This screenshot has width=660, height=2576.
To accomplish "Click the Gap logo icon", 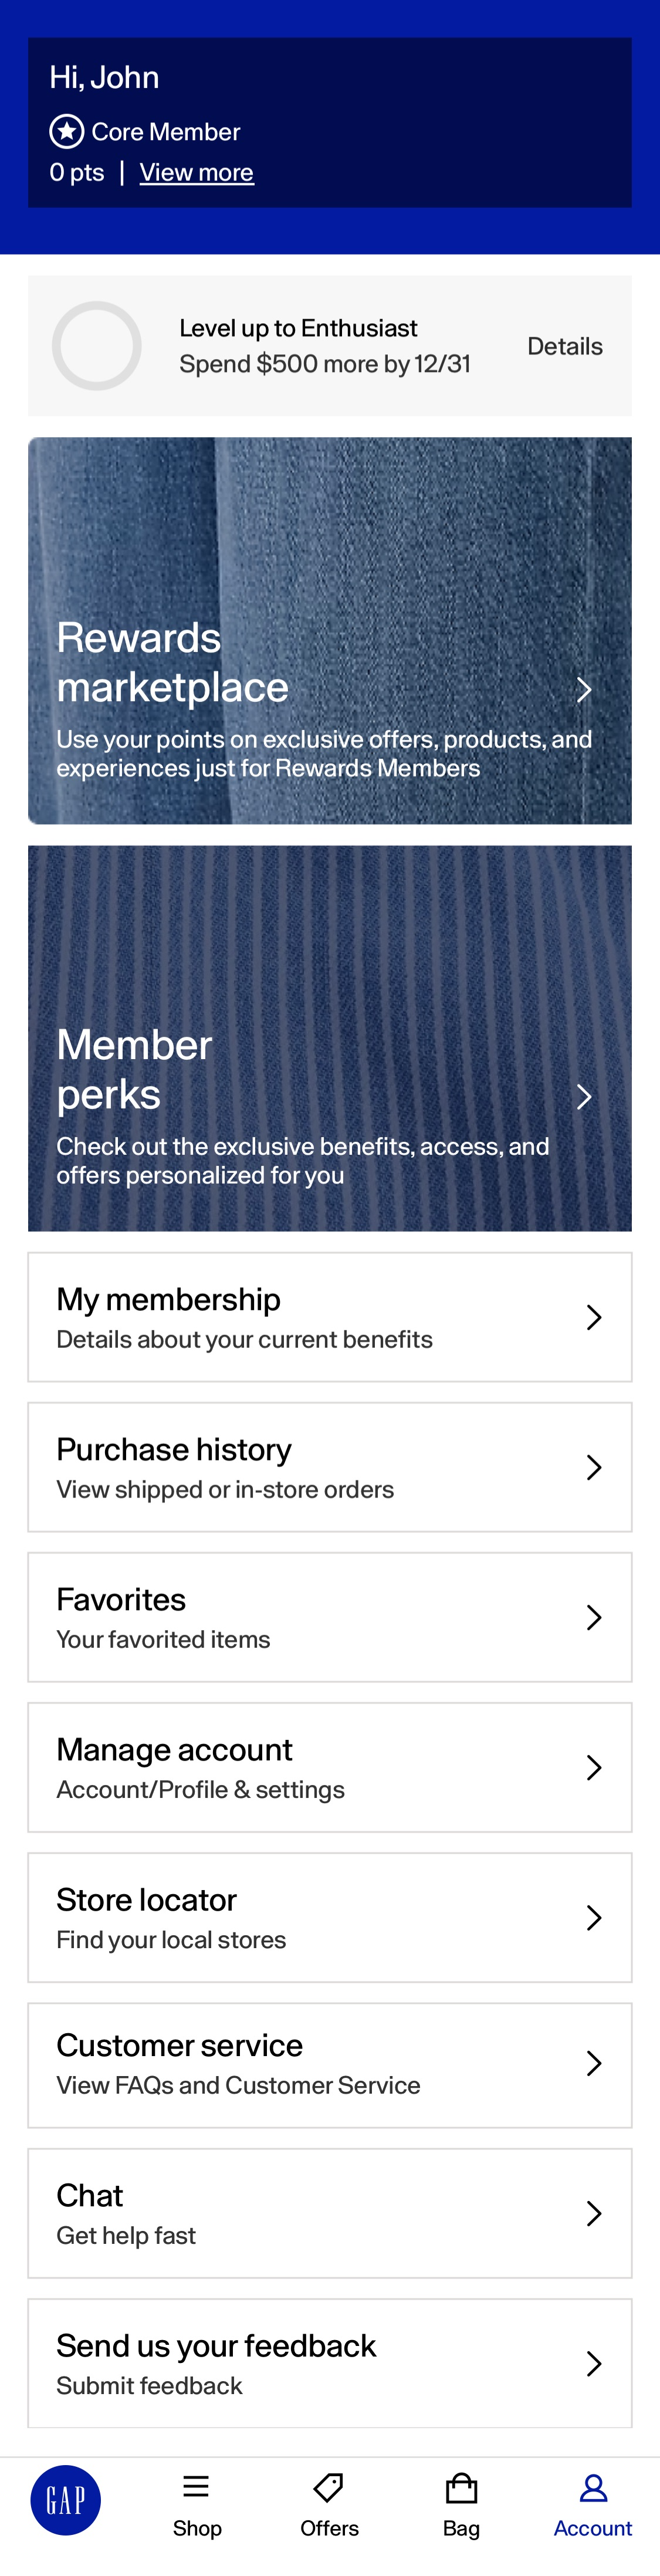I will [66, 2499].
